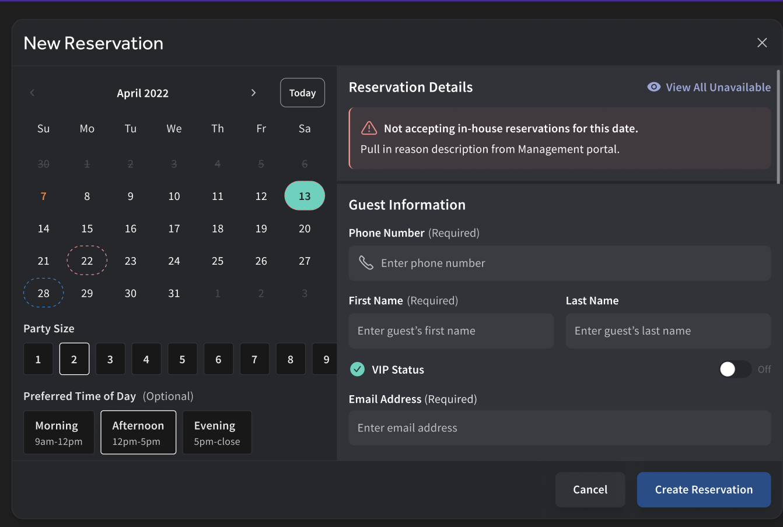This screenshot has height=527, width=783.
Task: Select April 22 on the calendar
Action: pos(87,261)
